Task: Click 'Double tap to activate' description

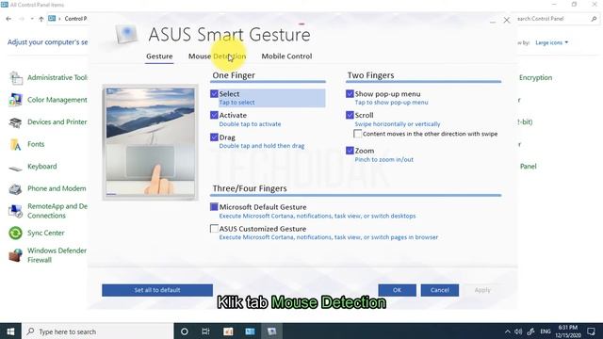Action: 250,124
